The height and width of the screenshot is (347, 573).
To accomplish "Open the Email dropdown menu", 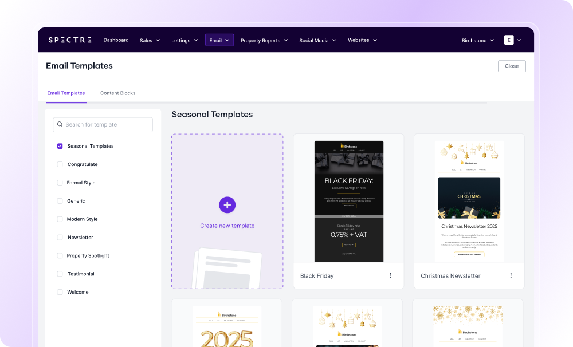I will click(x=219, y=40).
